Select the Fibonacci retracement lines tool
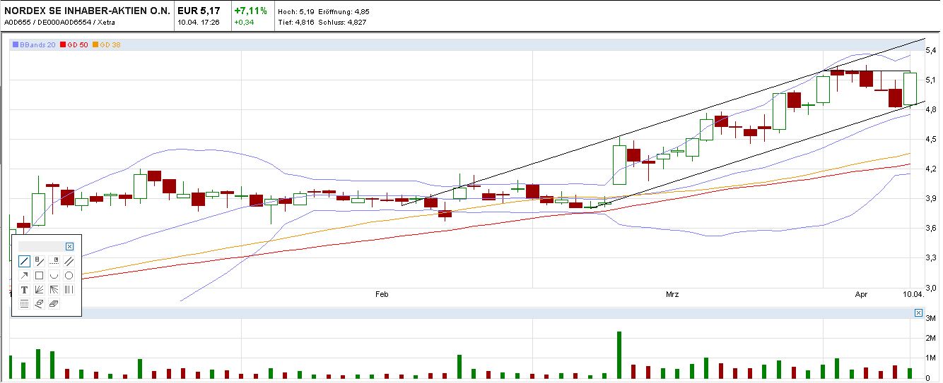The height and width of the screenshot is (383, 943). [x=24, y=303]
